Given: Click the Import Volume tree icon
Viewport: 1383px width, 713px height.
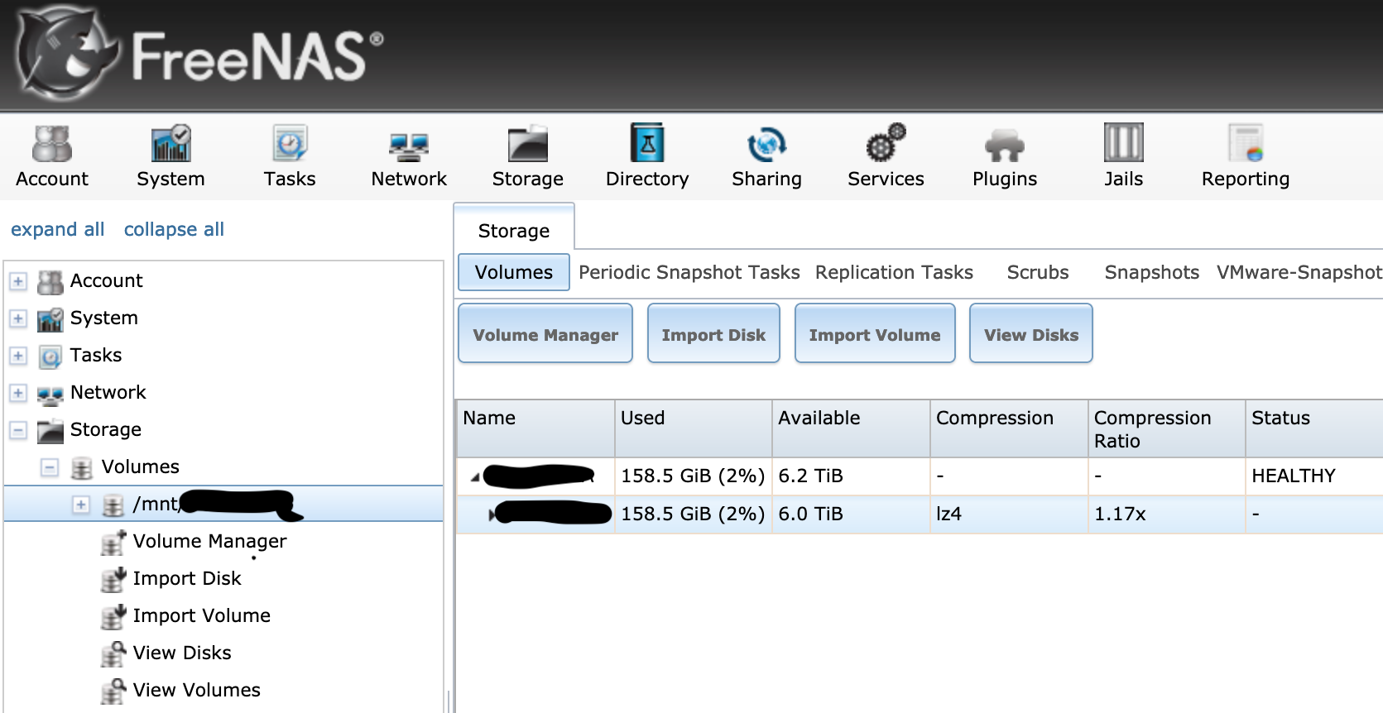Looking at the screenshot, I should click(x=113, y=617).
